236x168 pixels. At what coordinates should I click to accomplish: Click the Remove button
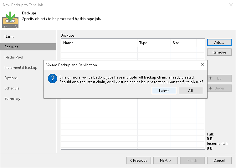pyautogui.click(x=219, y=52)
